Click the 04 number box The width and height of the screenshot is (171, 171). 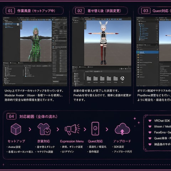[x=11, y=116]
